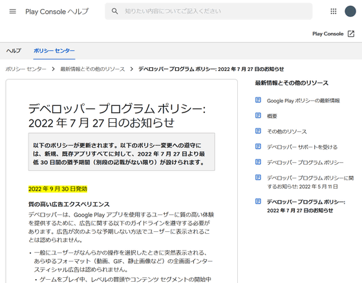
Task: Open the account profile avatar
Action: click(350, 12)
